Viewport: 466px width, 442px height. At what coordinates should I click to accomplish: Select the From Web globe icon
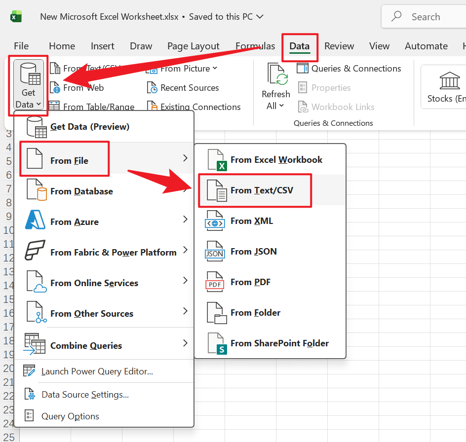pos(55,88)
